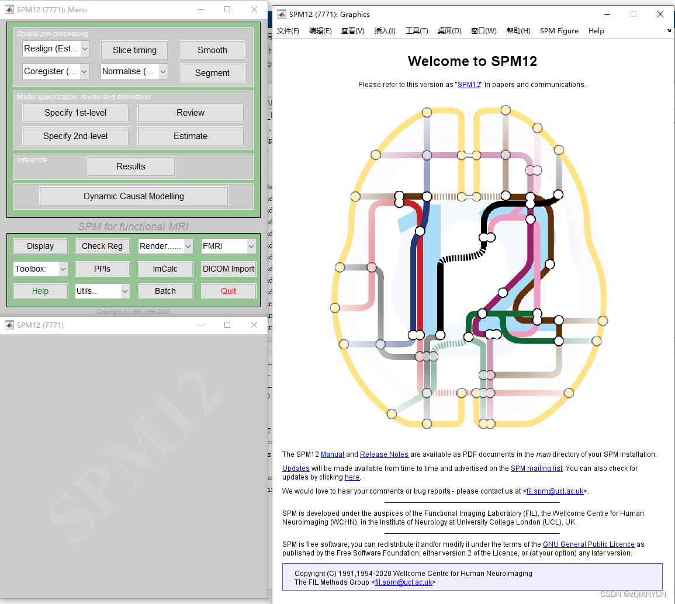Launch the Smooth preprocessing step
Viewport: 675px width, 604px height.
click(212, 50)
